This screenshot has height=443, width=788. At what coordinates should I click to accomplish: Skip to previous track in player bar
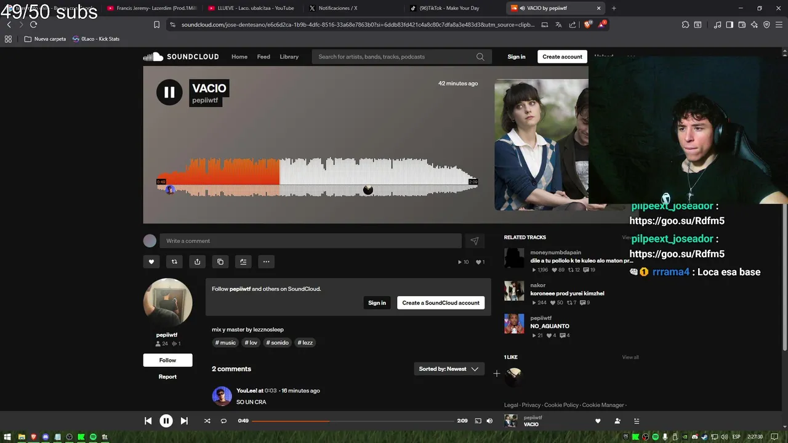click(148, 421)
